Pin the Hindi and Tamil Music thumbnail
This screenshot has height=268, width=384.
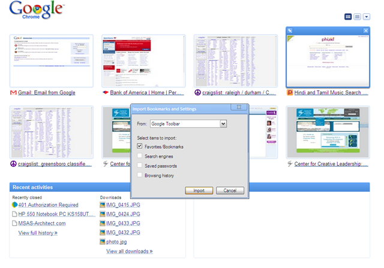290,31
